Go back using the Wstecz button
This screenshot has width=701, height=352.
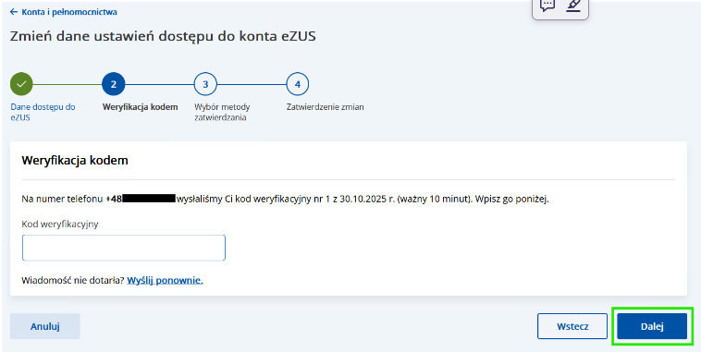(x=572, y=326)
